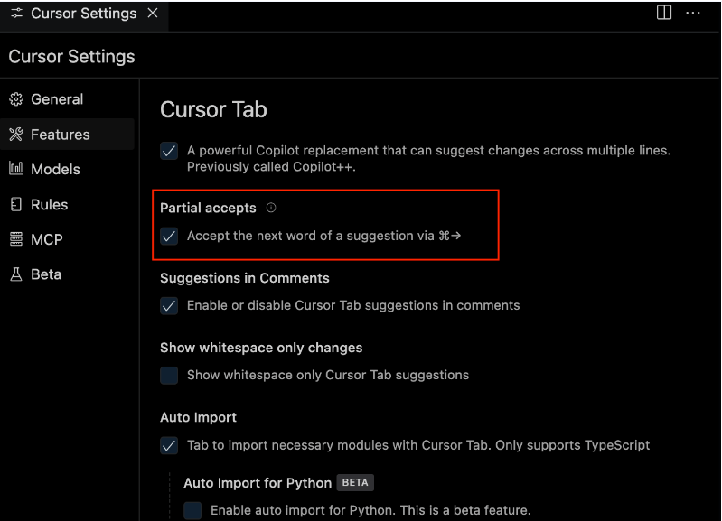Click the BETA badge beside Auto Import for Python
722x521 pixels.
point(355,482)
